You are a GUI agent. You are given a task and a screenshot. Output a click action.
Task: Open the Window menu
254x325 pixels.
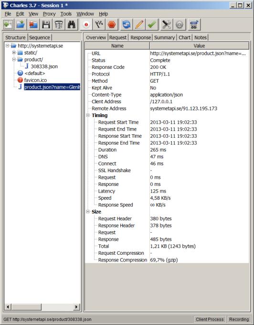pos(85,14)
